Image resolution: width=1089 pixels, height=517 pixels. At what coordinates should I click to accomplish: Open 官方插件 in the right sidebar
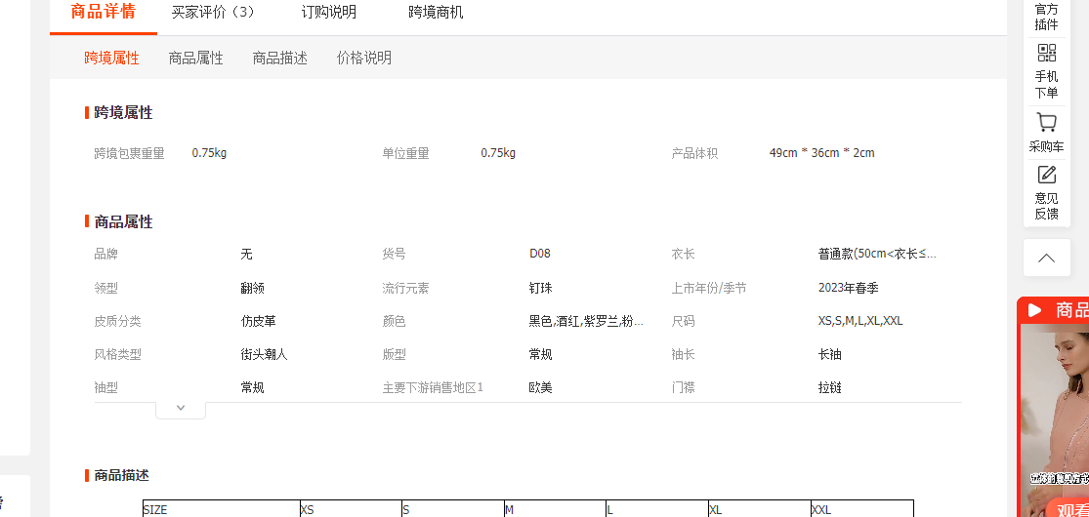tap(1046, 17)
